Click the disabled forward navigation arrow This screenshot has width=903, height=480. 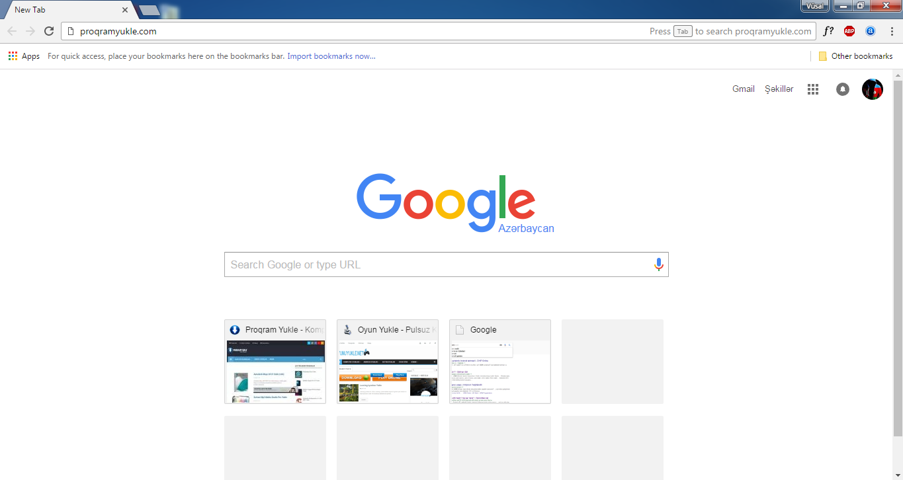pos(30,30)
